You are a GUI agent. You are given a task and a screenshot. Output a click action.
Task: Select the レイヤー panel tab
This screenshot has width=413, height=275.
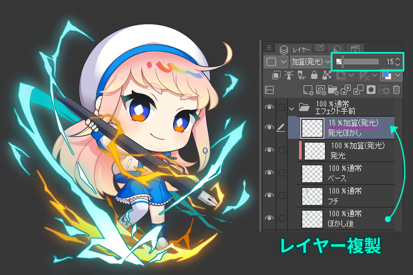pos(295,50)
